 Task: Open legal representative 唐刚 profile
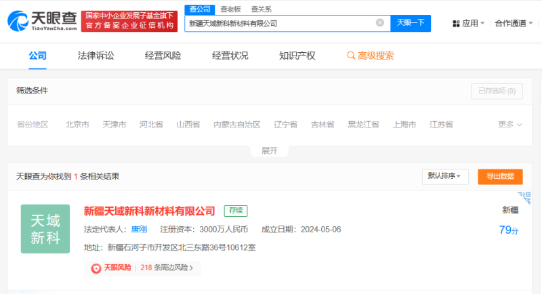(139, 230)
